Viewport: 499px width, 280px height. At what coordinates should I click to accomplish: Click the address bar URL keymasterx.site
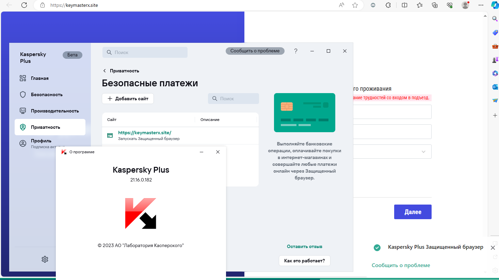(74, 5)
